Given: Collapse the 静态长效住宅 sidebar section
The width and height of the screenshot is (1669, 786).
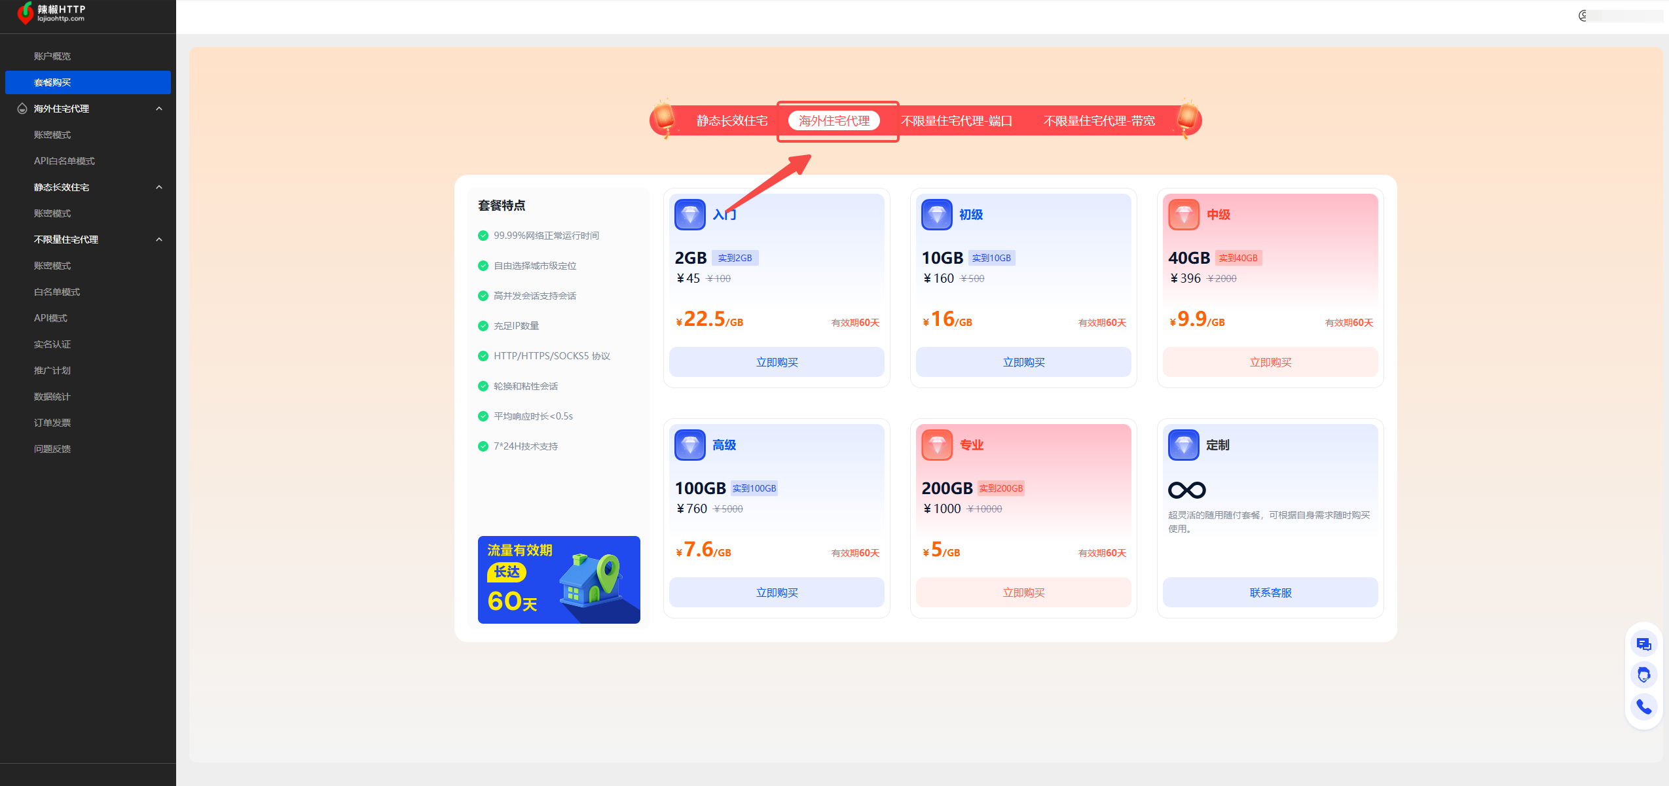Looking at the screenshot, I should 159,187.
